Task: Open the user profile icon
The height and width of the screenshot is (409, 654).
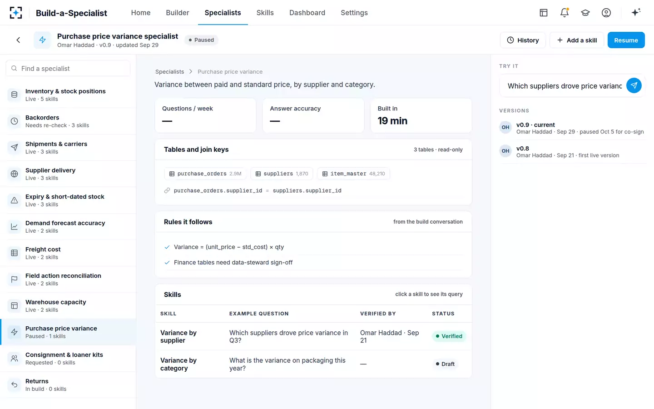Action: click(606, 13)
